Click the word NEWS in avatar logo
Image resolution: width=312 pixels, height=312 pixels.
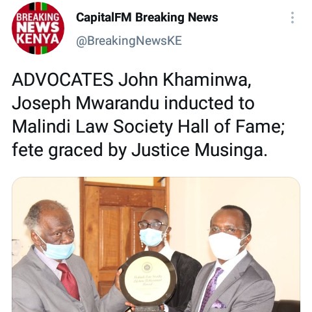pos(38,28)
